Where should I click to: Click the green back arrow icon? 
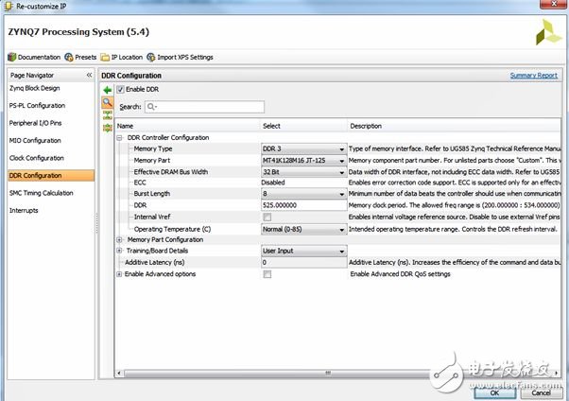coord(107,90)
